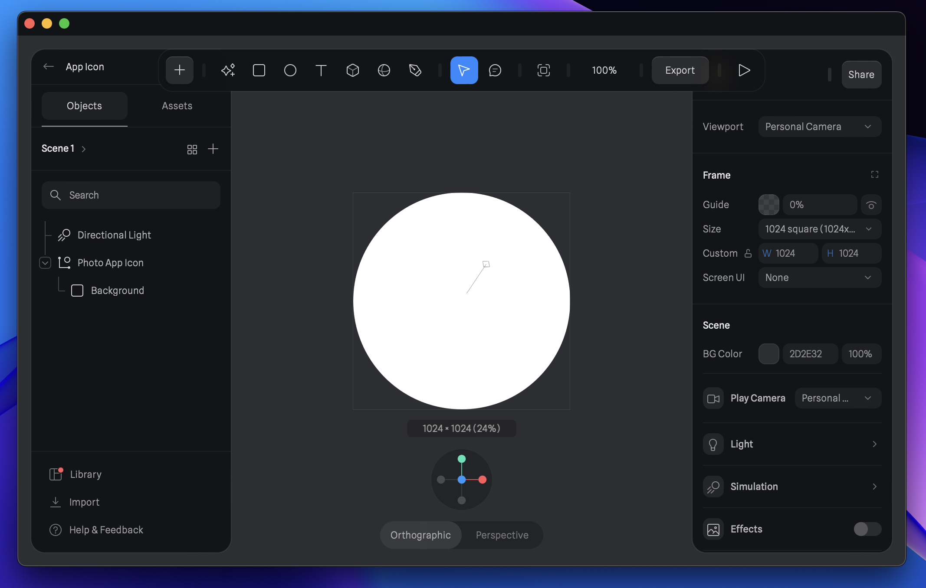Toggle the Custom size lock icon

coord(749,253)
